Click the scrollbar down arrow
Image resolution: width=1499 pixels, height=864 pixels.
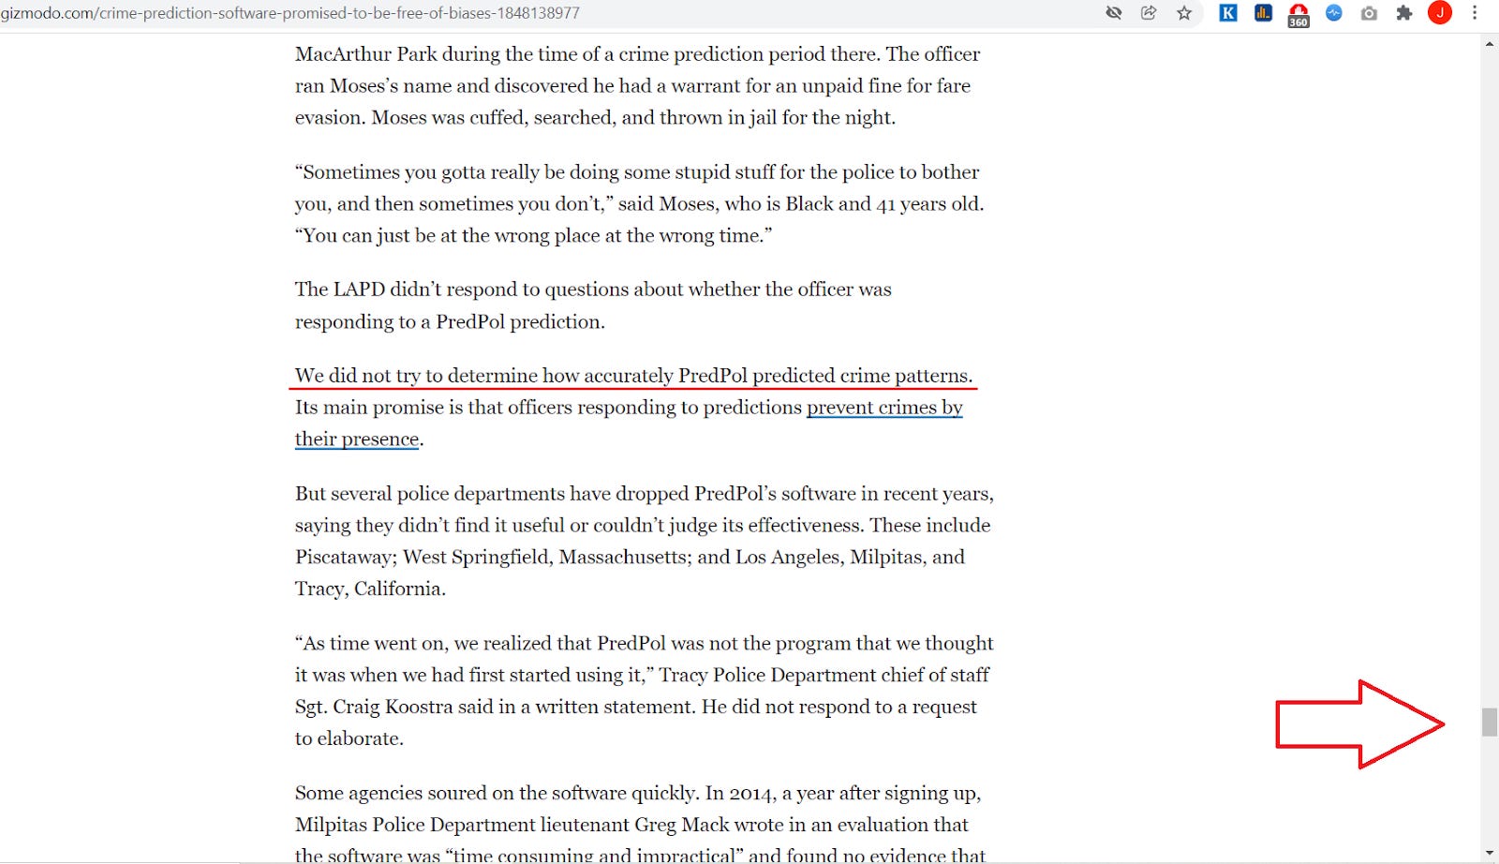pyautogui.click(x=1490, y=854)
